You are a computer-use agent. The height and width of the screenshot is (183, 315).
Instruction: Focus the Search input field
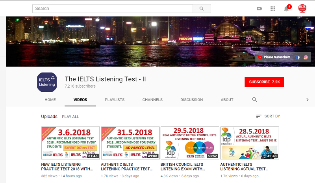(113, 8)
